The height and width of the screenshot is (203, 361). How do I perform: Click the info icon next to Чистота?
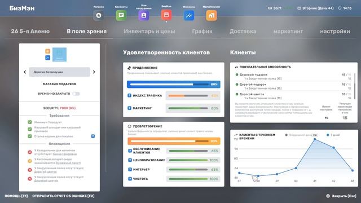point(130,179)
